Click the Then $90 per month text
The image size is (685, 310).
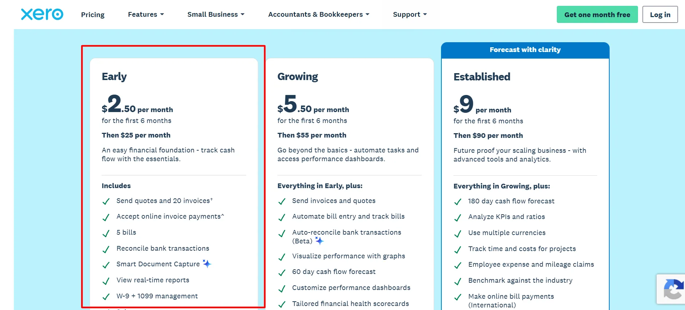[x=488, y=135]
